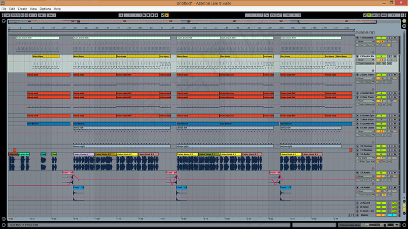Click the Ableton Live application icon in the title bar

(2, 3)
